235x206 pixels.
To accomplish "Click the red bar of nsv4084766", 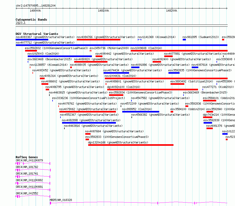I will 98,40.
